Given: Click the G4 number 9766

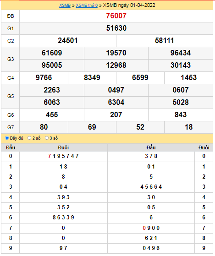Looking at the screenshot, I should pyautogui.click(x=44, y=77).
